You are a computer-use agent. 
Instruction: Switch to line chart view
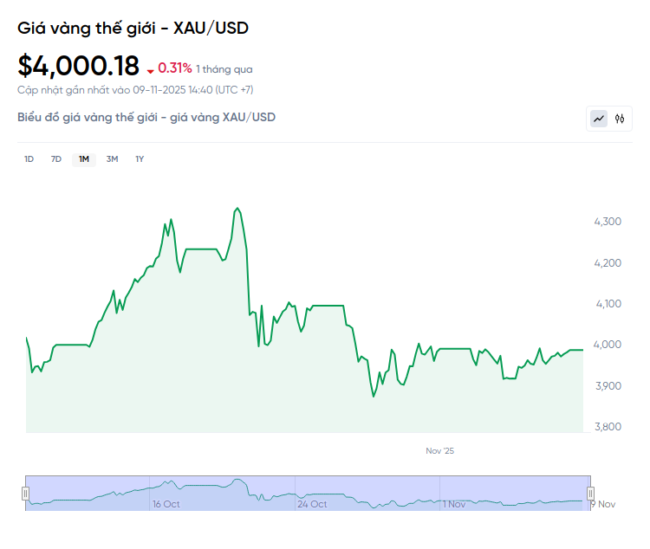tap(599, 119)
